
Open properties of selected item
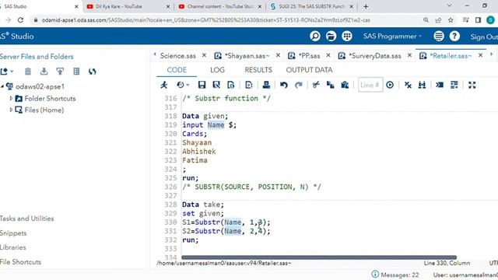pos(76,72)
